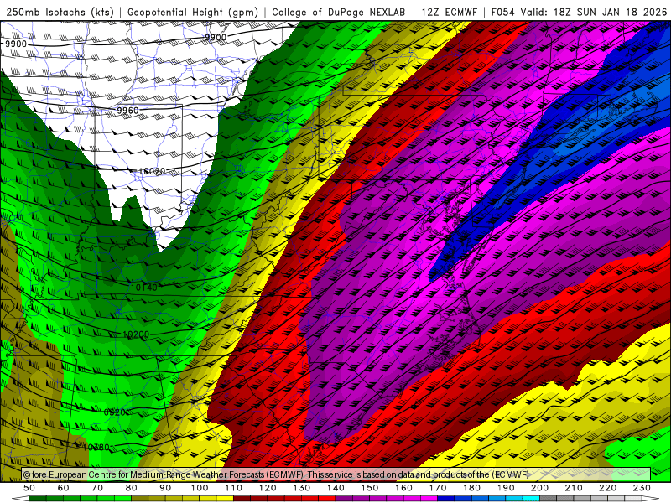This screenshot has height=503, width=671.
Task: Click the 9900 contour label at left edge
Action: coord(16,44)
